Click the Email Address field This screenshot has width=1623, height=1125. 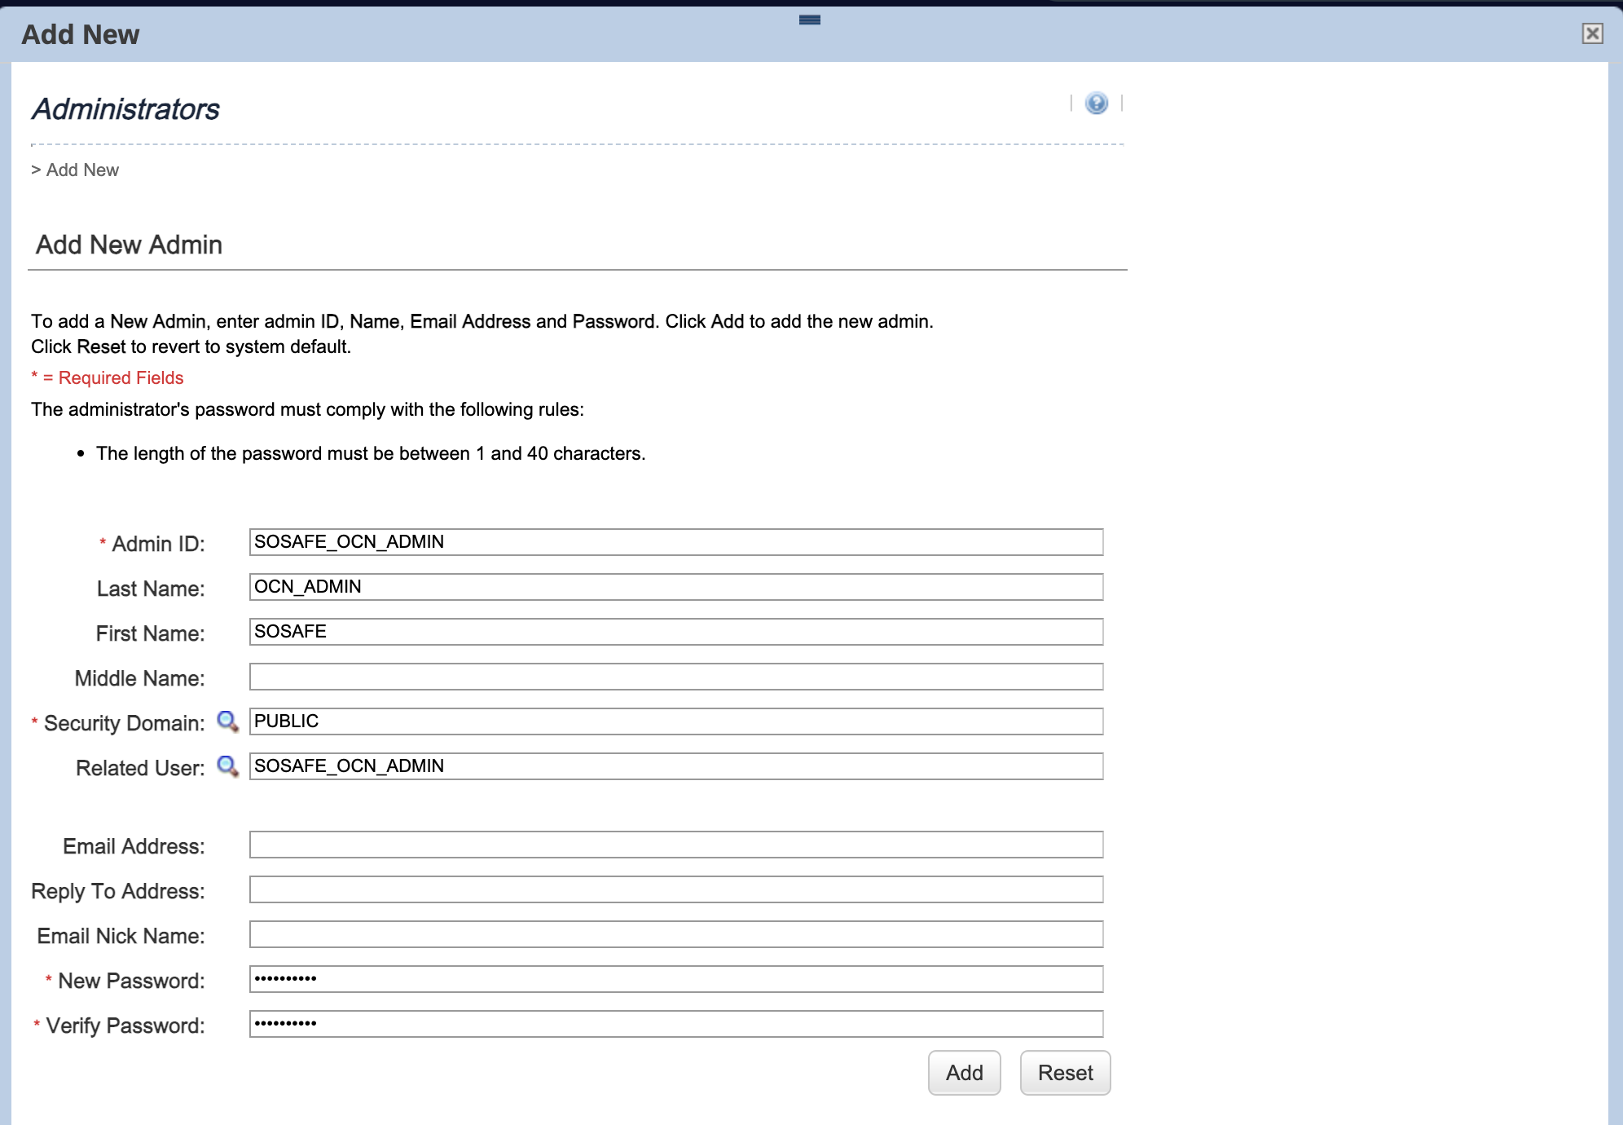675,845
